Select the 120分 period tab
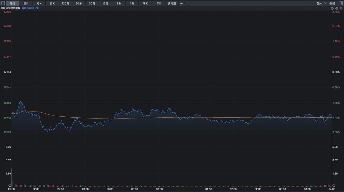 click(x=66, y=3)
